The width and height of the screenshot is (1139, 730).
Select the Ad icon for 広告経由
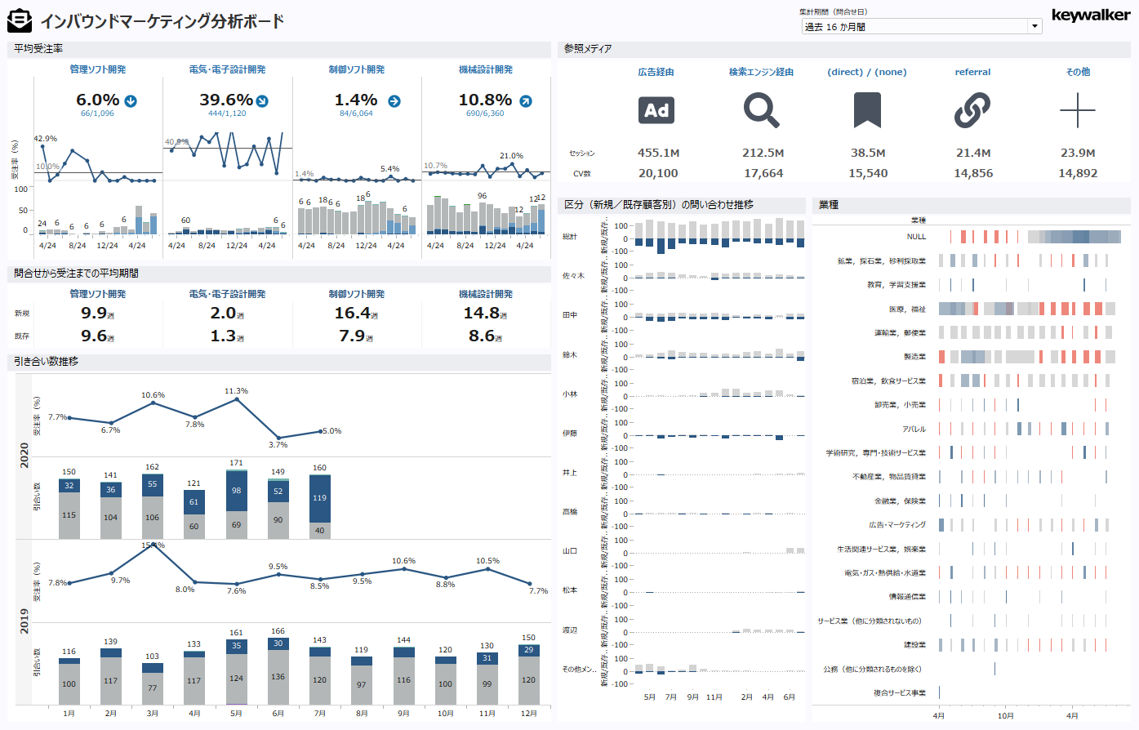click(656, 110)
